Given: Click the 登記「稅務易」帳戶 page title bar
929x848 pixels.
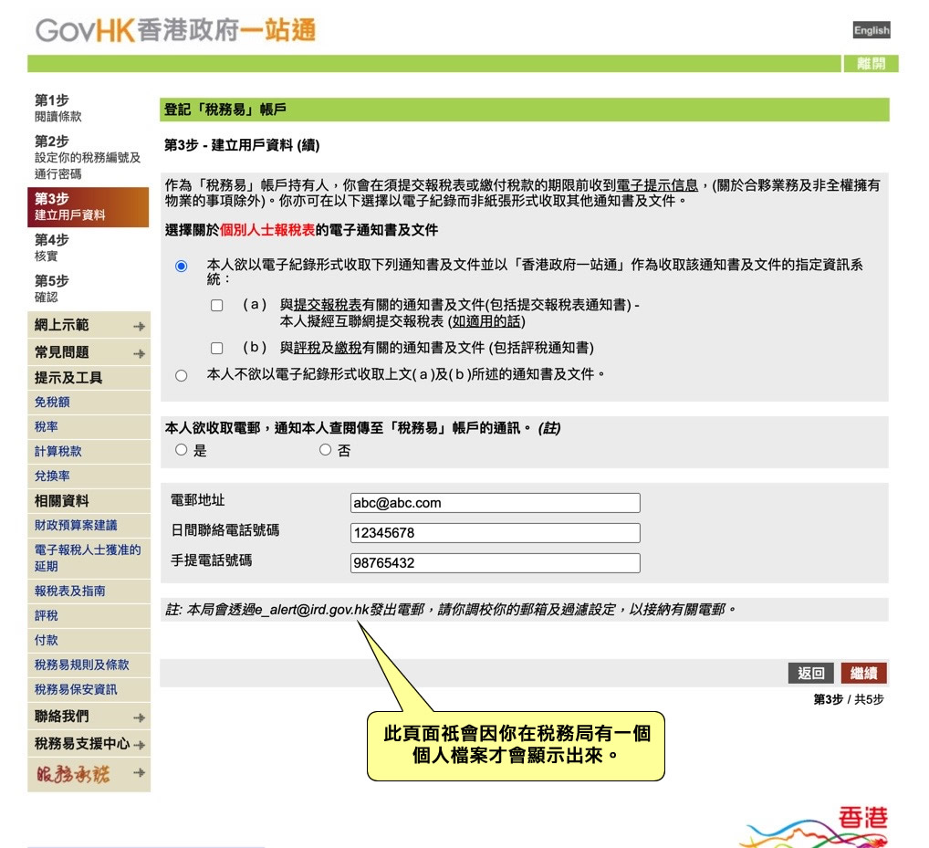Looking at the screenshot, I should tap(525, 110).
